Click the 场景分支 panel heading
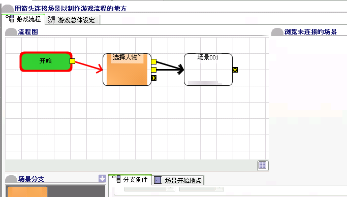Image resolution: width=347 pixels, height=197 pixels. tap(31, 179)
